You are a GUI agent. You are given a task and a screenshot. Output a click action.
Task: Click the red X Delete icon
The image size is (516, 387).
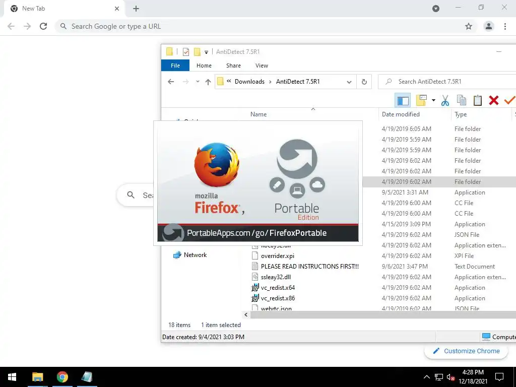494,100
